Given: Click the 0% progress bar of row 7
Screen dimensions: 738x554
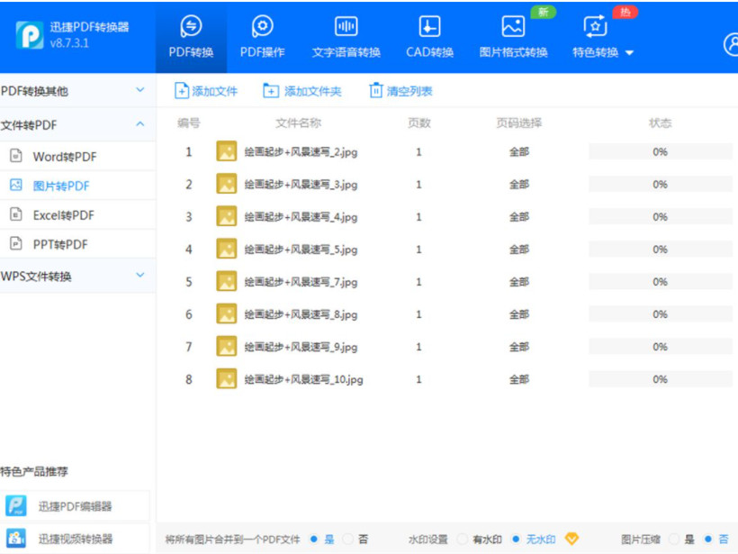Looking at the screenshot, I should click(661, 347).
